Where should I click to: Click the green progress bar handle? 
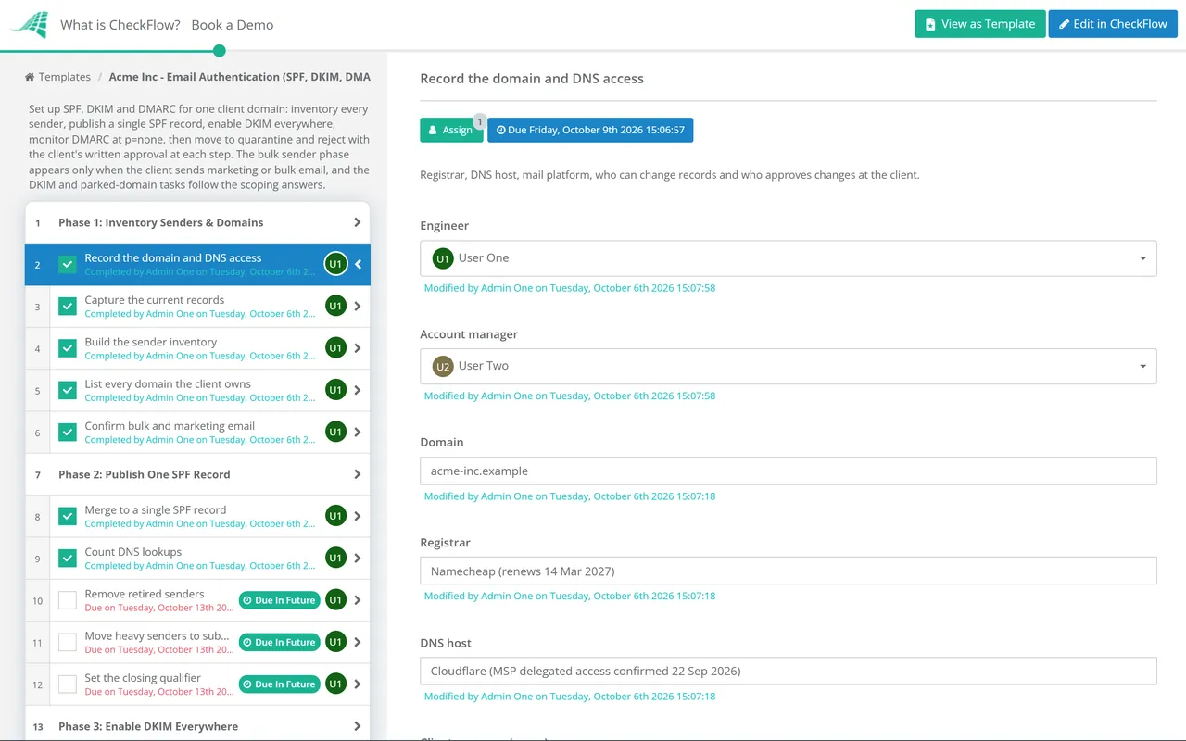pos(220,51)
